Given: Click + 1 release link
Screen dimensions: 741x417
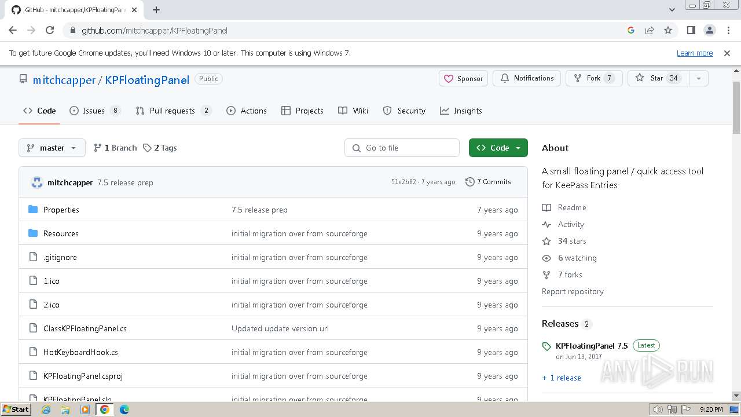Looking at the screenshot, I should [x=562, y=378].
